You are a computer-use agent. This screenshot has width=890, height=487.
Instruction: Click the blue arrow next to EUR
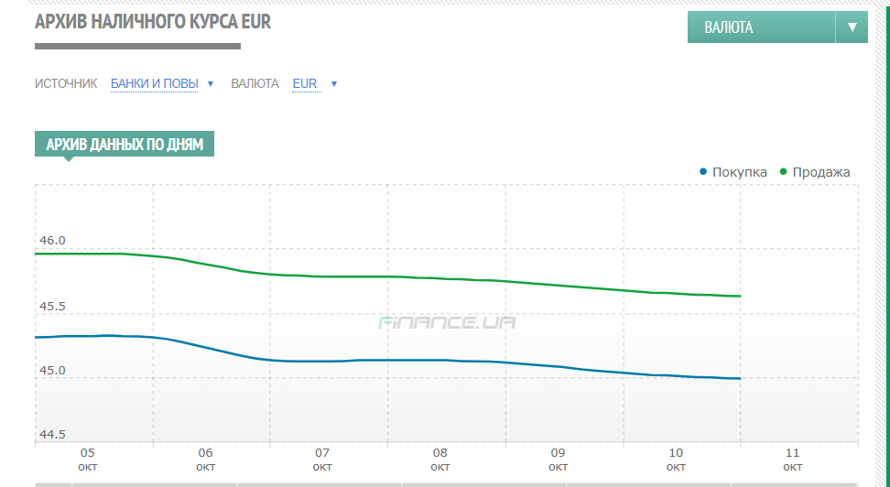[334, 84]
